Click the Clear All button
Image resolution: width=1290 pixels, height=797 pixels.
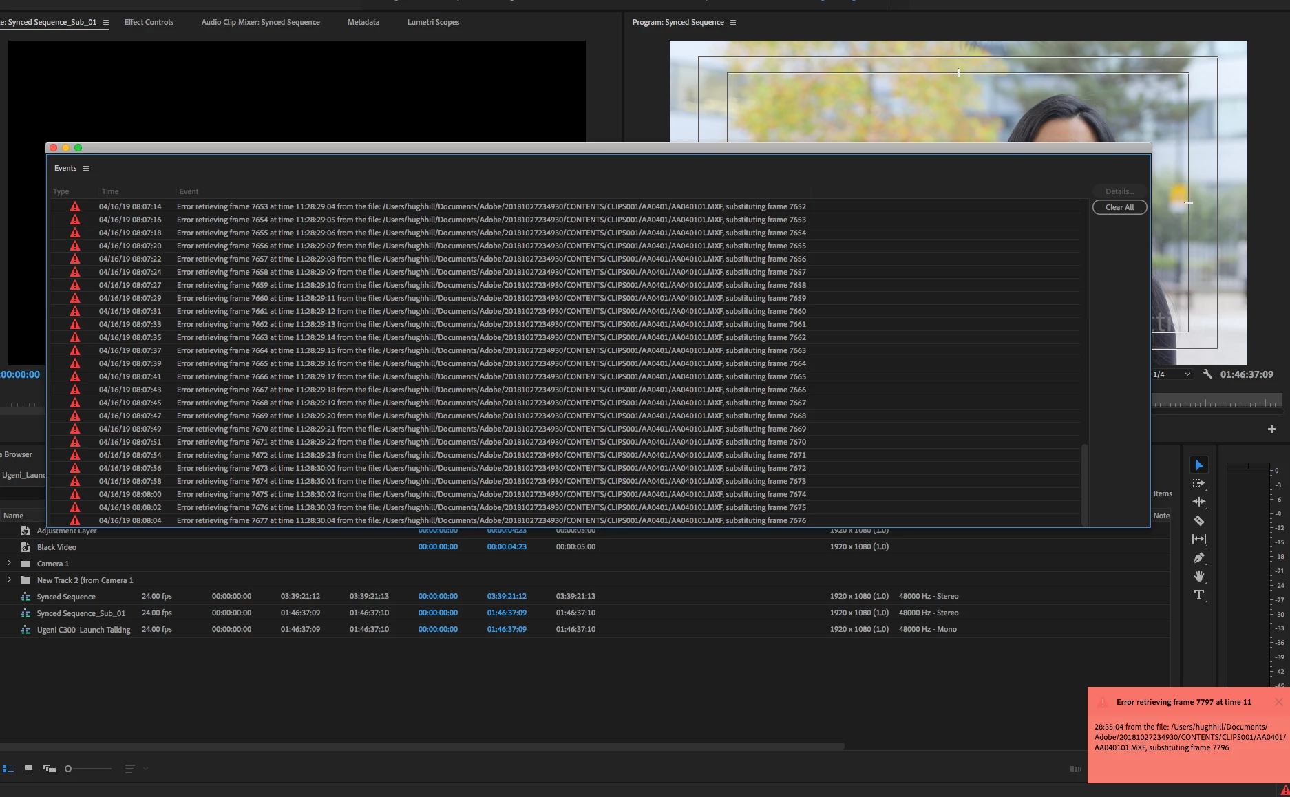pyautogui.click(x=1119, y=207)
